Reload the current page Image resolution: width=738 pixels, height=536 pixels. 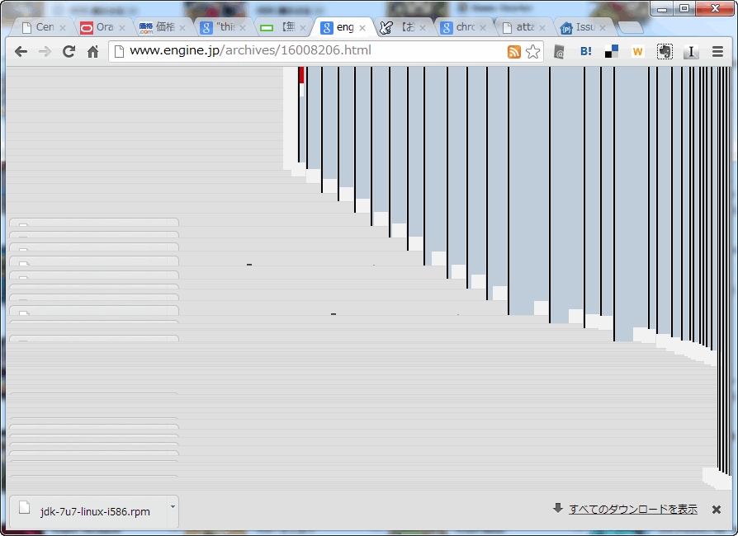click(69, 52)
